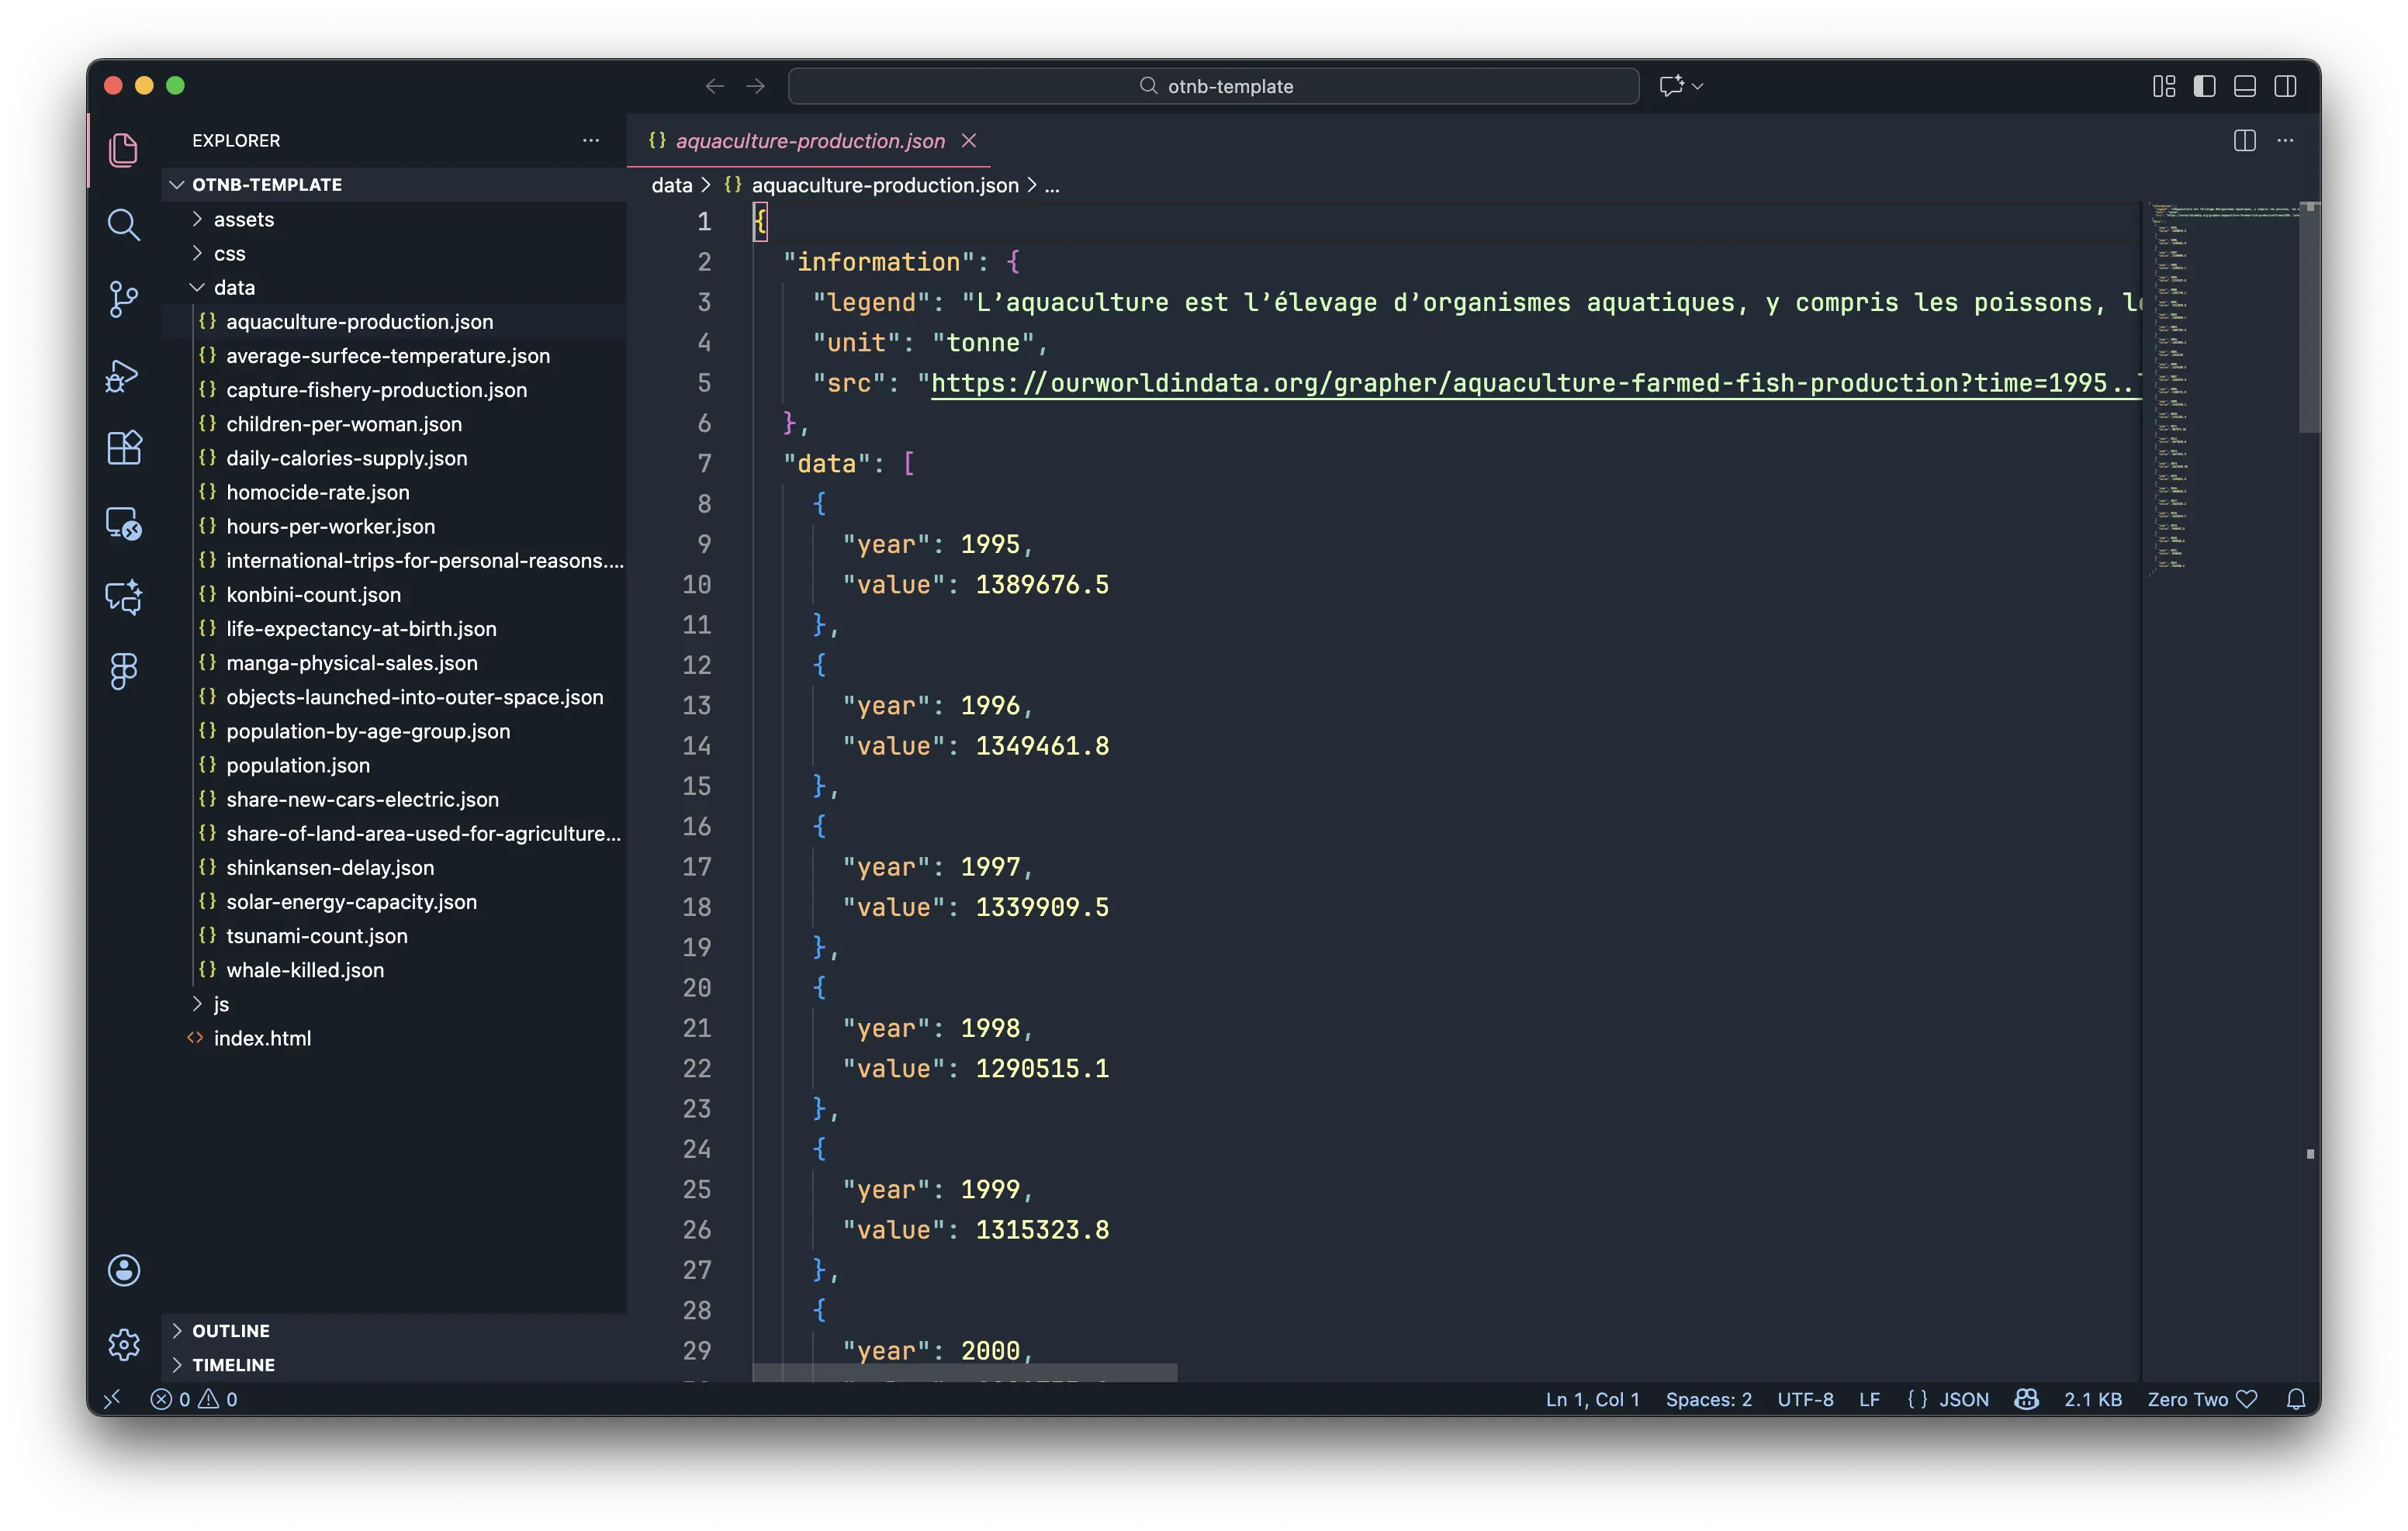Open the Search view in activity bar
The height and width of the screenshot is (1531, 2408).
123,225
